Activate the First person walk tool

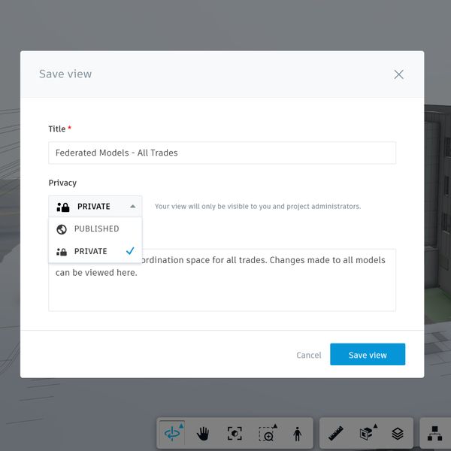(297, 434)
